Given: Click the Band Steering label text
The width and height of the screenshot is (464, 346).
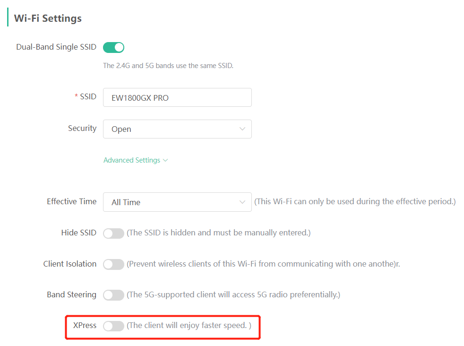Looking at the screenshot, I should [x=71, y=294].
